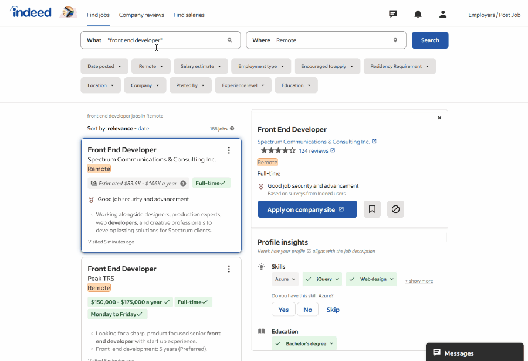Expand the Company filter
The image size is (528, 361).
pos(145,85)
